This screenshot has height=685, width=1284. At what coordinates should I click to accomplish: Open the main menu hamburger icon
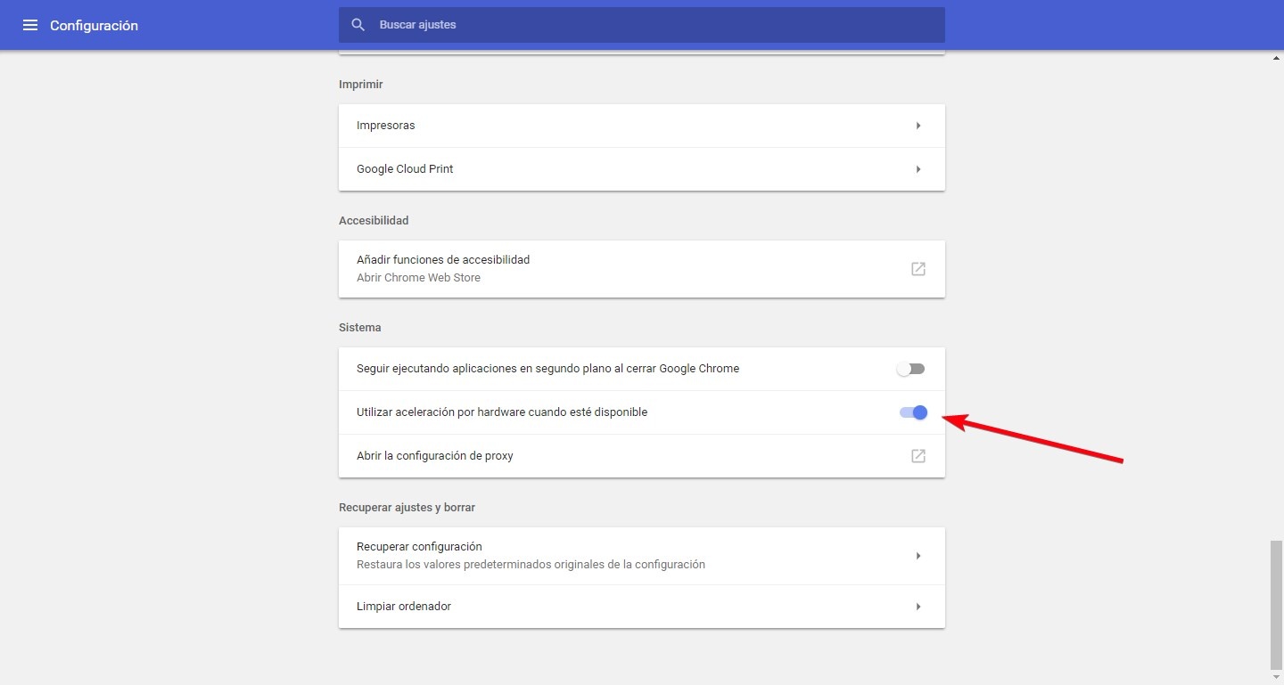click(x=30, y=25)
